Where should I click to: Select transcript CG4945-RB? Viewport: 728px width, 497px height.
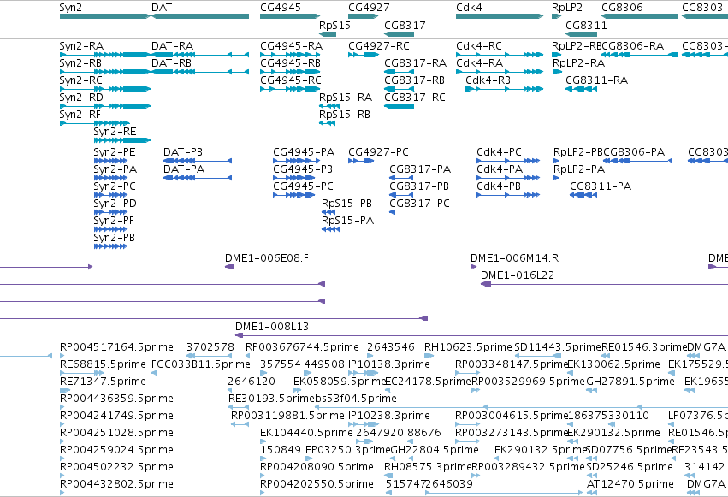point(290,72)
